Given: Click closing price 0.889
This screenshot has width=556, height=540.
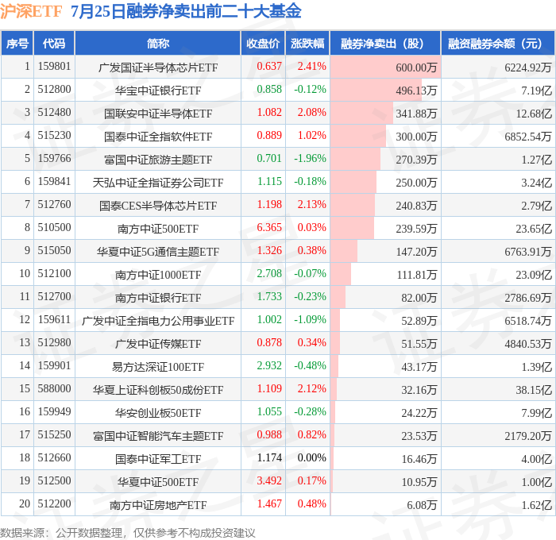Looking at the screenshot, I should click(x=269, y=136).
